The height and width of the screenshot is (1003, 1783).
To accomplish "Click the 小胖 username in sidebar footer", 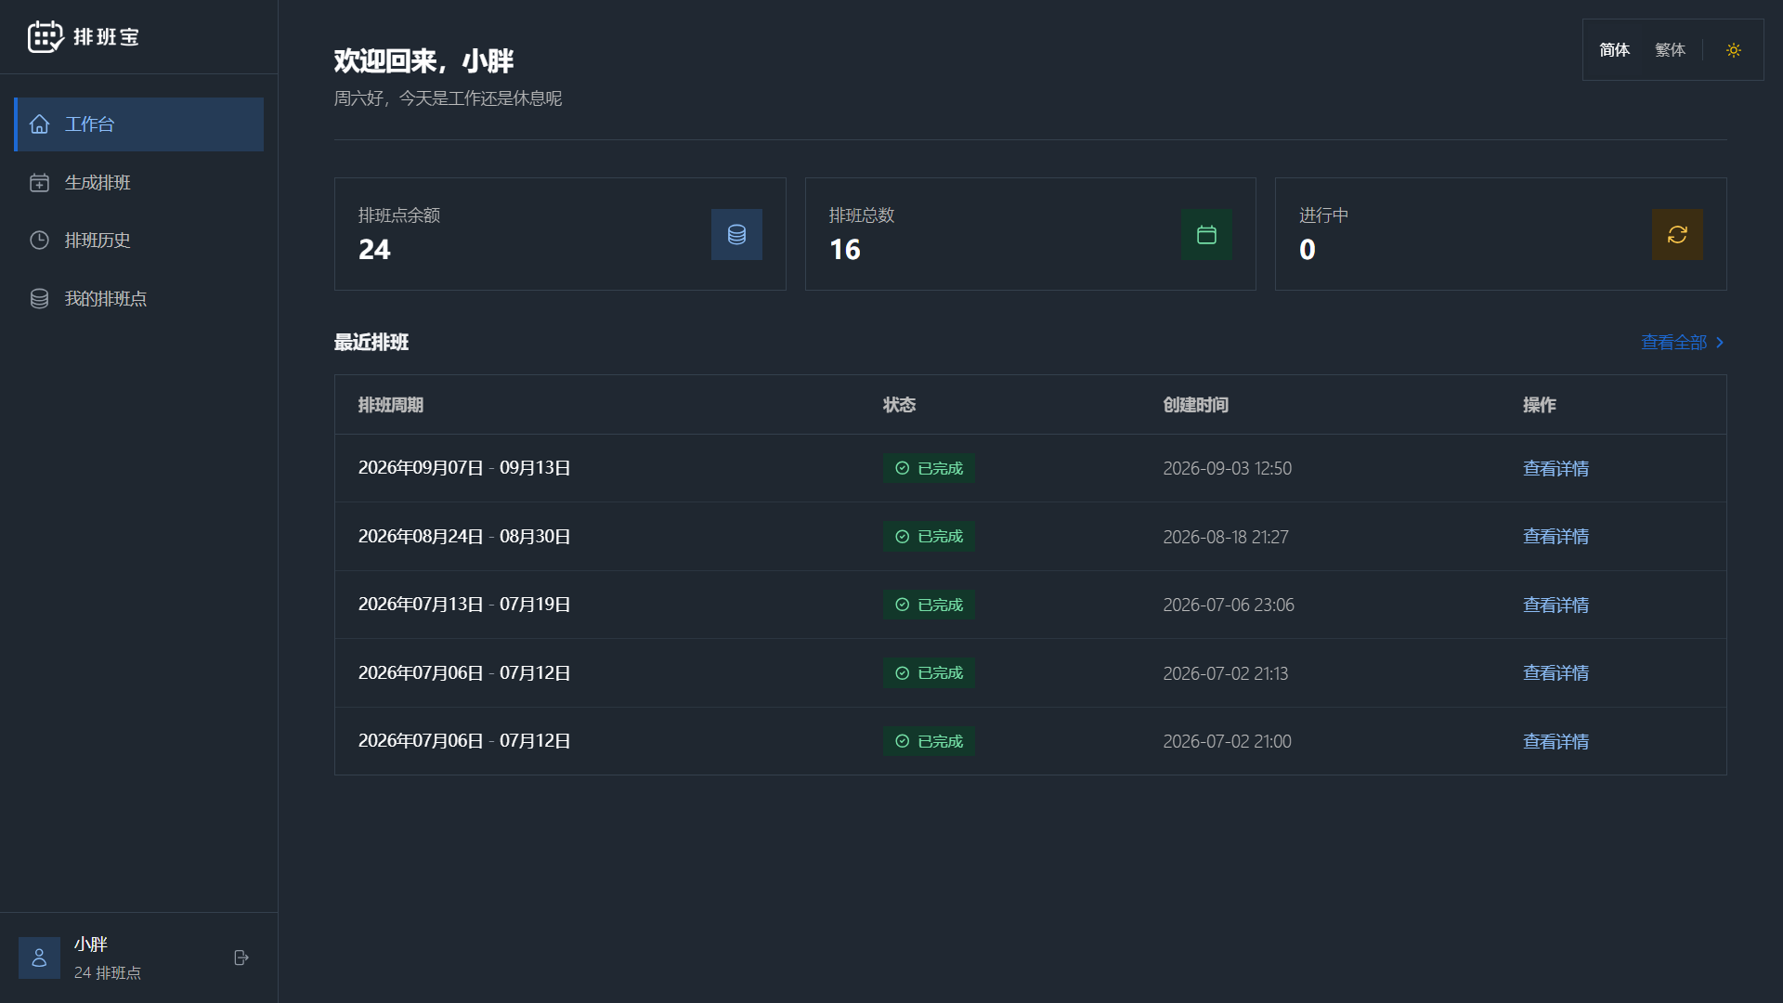I will point(91,944).
